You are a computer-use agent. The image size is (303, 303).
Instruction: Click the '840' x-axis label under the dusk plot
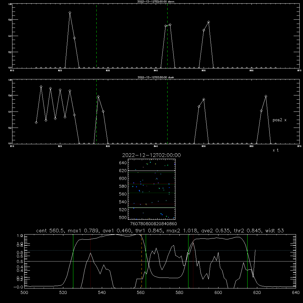click(156, 146)
